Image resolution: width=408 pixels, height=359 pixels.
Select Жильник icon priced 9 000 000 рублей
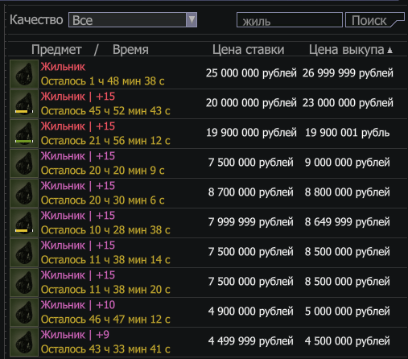[24, 163]
